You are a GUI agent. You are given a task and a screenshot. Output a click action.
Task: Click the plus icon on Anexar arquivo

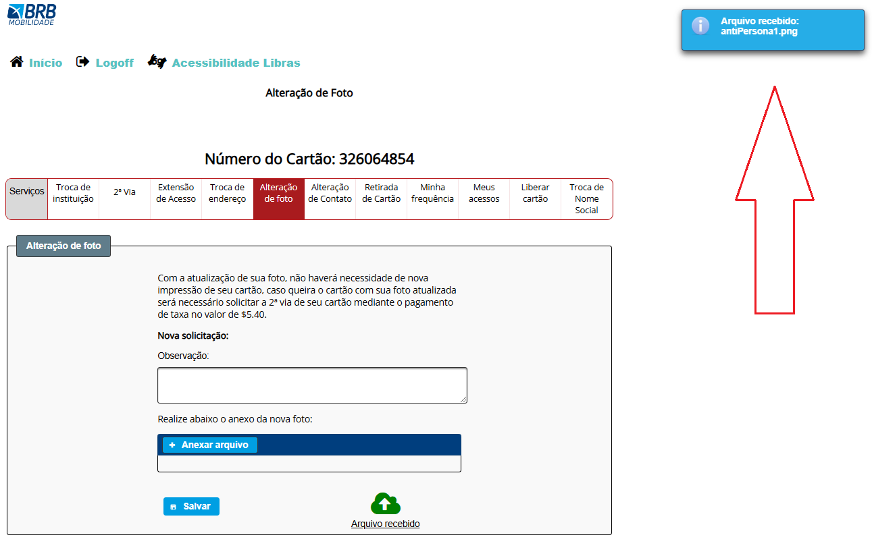[172, 445]
